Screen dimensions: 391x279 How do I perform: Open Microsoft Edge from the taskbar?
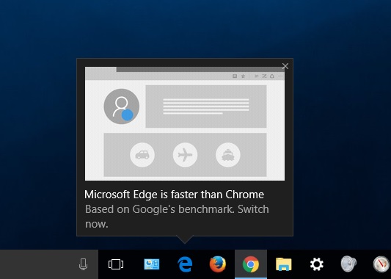pos(185,264)
